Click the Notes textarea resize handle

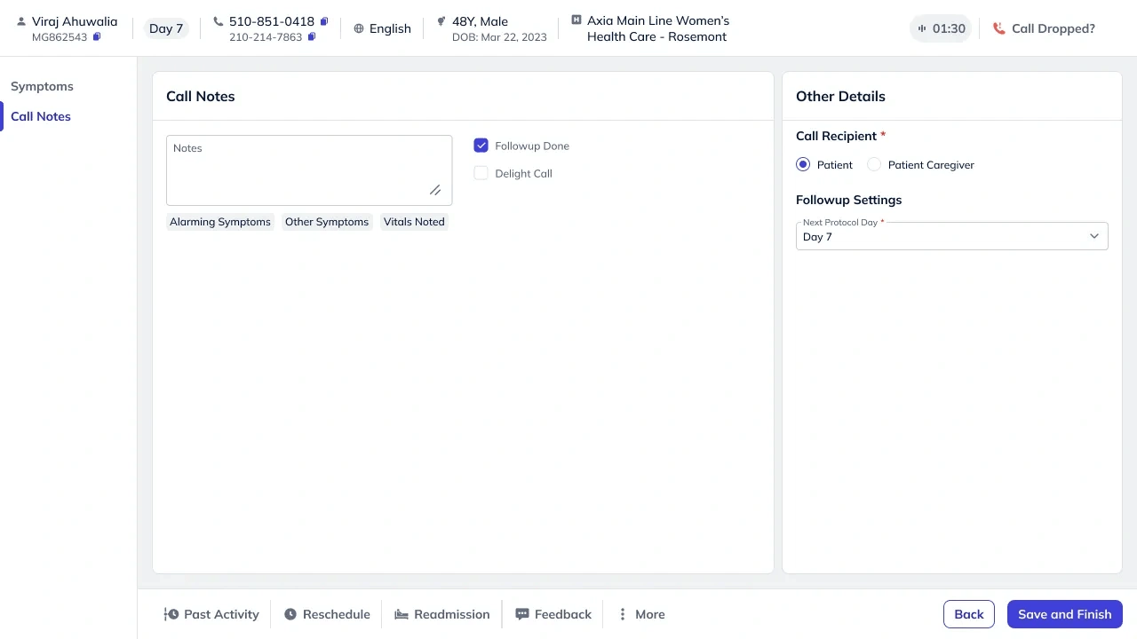point(435,190)
